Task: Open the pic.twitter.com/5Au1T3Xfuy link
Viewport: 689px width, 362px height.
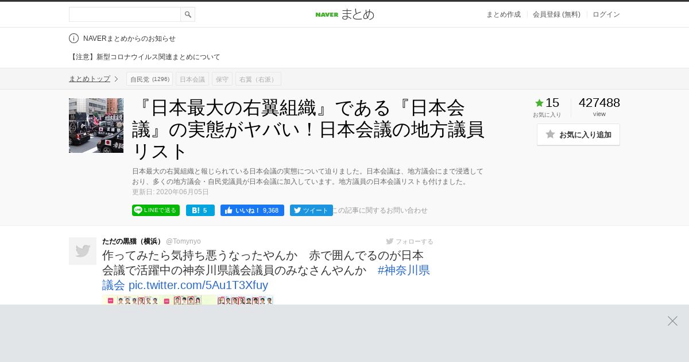Action: pyautogui.click(x=198, y=285)
